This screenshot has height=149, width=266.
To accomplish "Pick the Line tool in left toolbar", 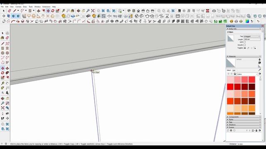I will click(2, 43).
